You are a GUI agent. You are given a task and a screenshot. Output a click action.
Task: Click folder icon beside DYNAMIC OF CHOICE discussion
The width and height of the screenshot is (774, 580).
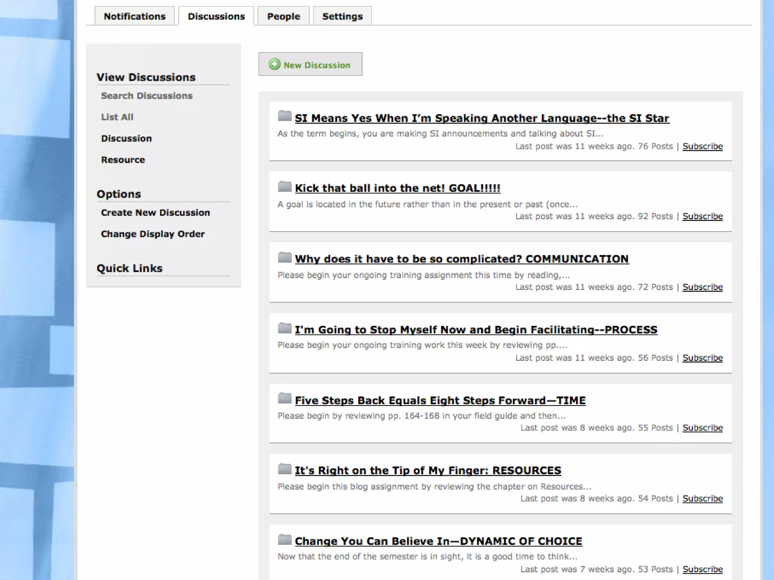click(x=285, y=540)
